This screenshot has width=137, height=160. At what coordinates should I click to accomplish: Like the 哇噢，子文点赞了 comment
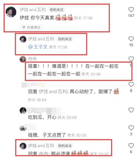click(131, 128)
